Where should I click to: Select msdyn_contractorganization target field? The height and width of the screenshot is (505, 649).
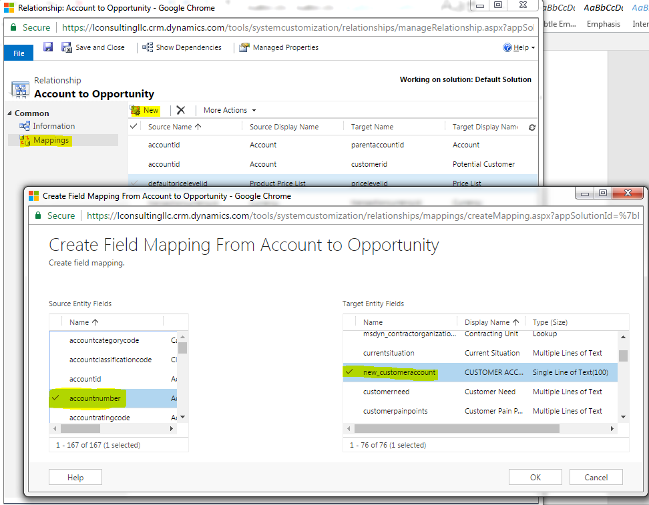point(480,335)
